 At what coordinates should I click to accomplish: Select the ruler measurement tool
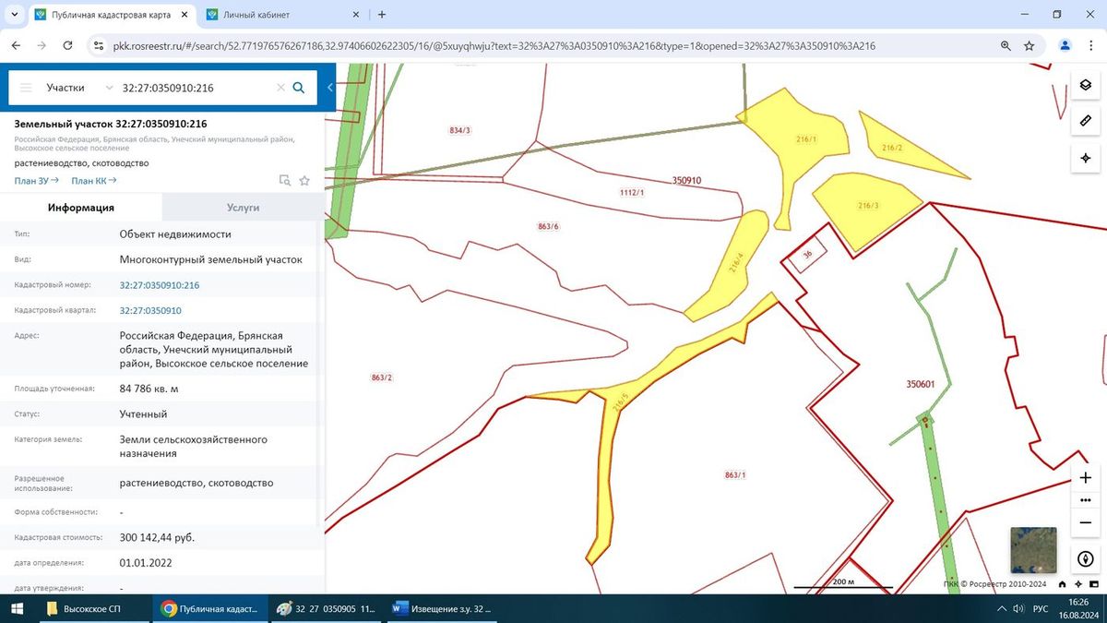coord(1086,121)
